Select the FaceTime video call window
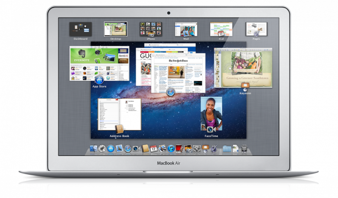Screen dimensions: 338x198 211,114
